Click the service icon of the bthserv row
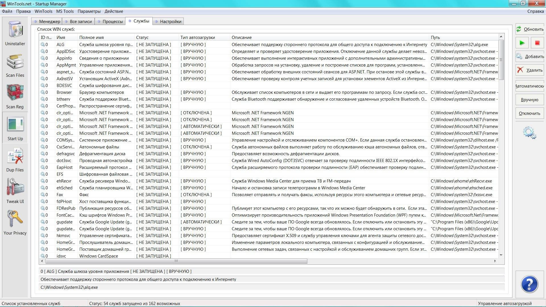Image resolution: width=546 pixels, height=307 pixels. click(x=43, y=99)
